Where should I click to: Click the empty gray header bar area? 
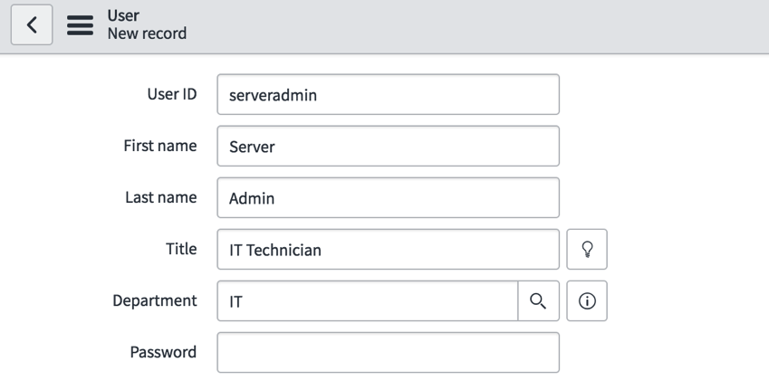coord(476,26)
